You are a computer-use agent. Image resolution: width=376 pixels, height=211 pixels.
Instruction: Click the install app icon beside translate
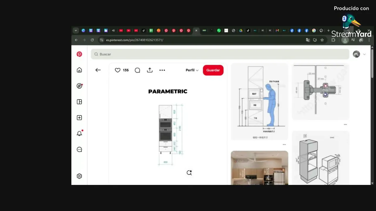click(x=315, y=40)
